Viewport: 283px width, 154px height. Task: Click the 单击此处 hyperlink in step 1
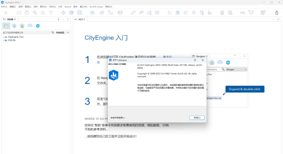point(167,57)
